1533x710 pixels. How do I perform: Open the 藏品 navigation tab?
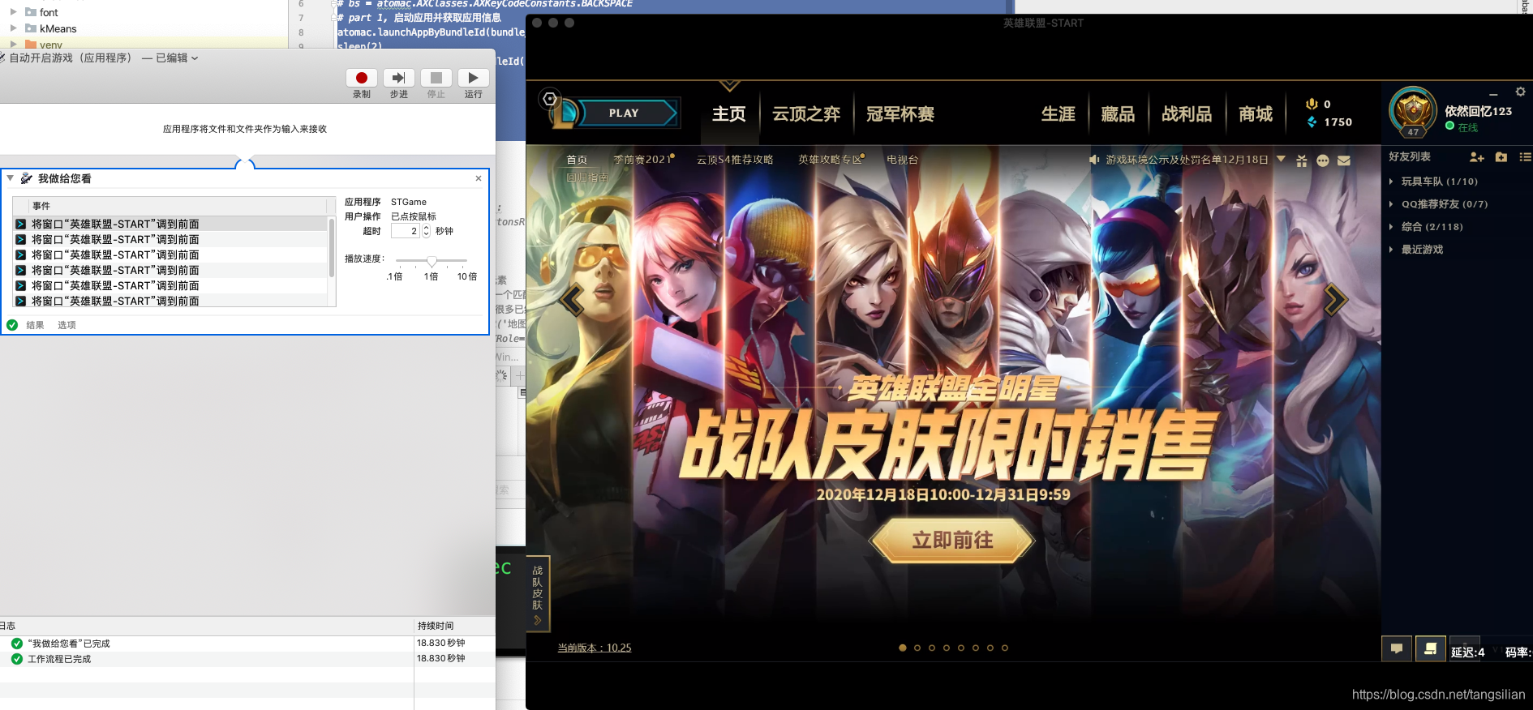[x=1118, y=114]
